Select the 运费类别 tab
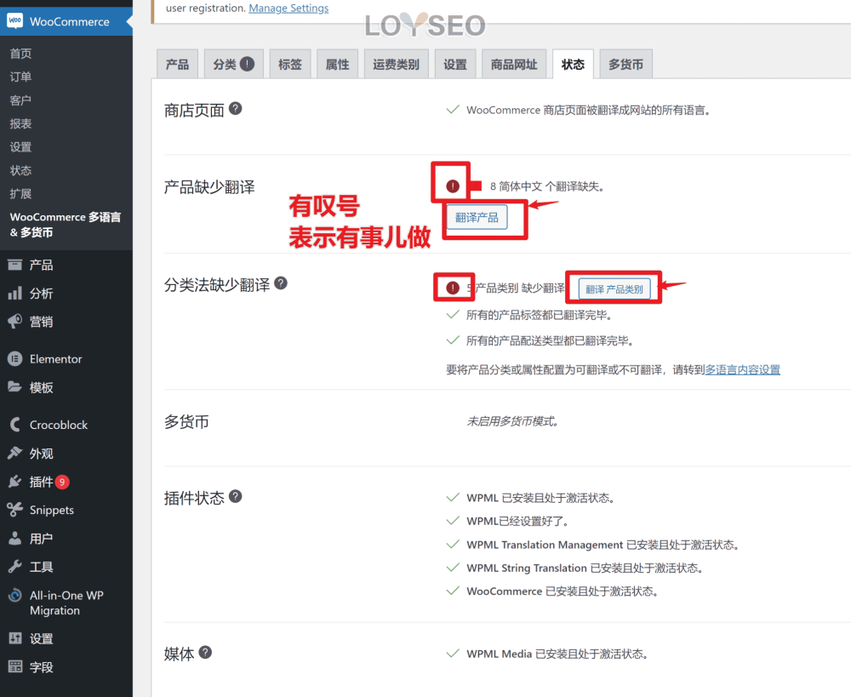 click(x=397, y=64)
